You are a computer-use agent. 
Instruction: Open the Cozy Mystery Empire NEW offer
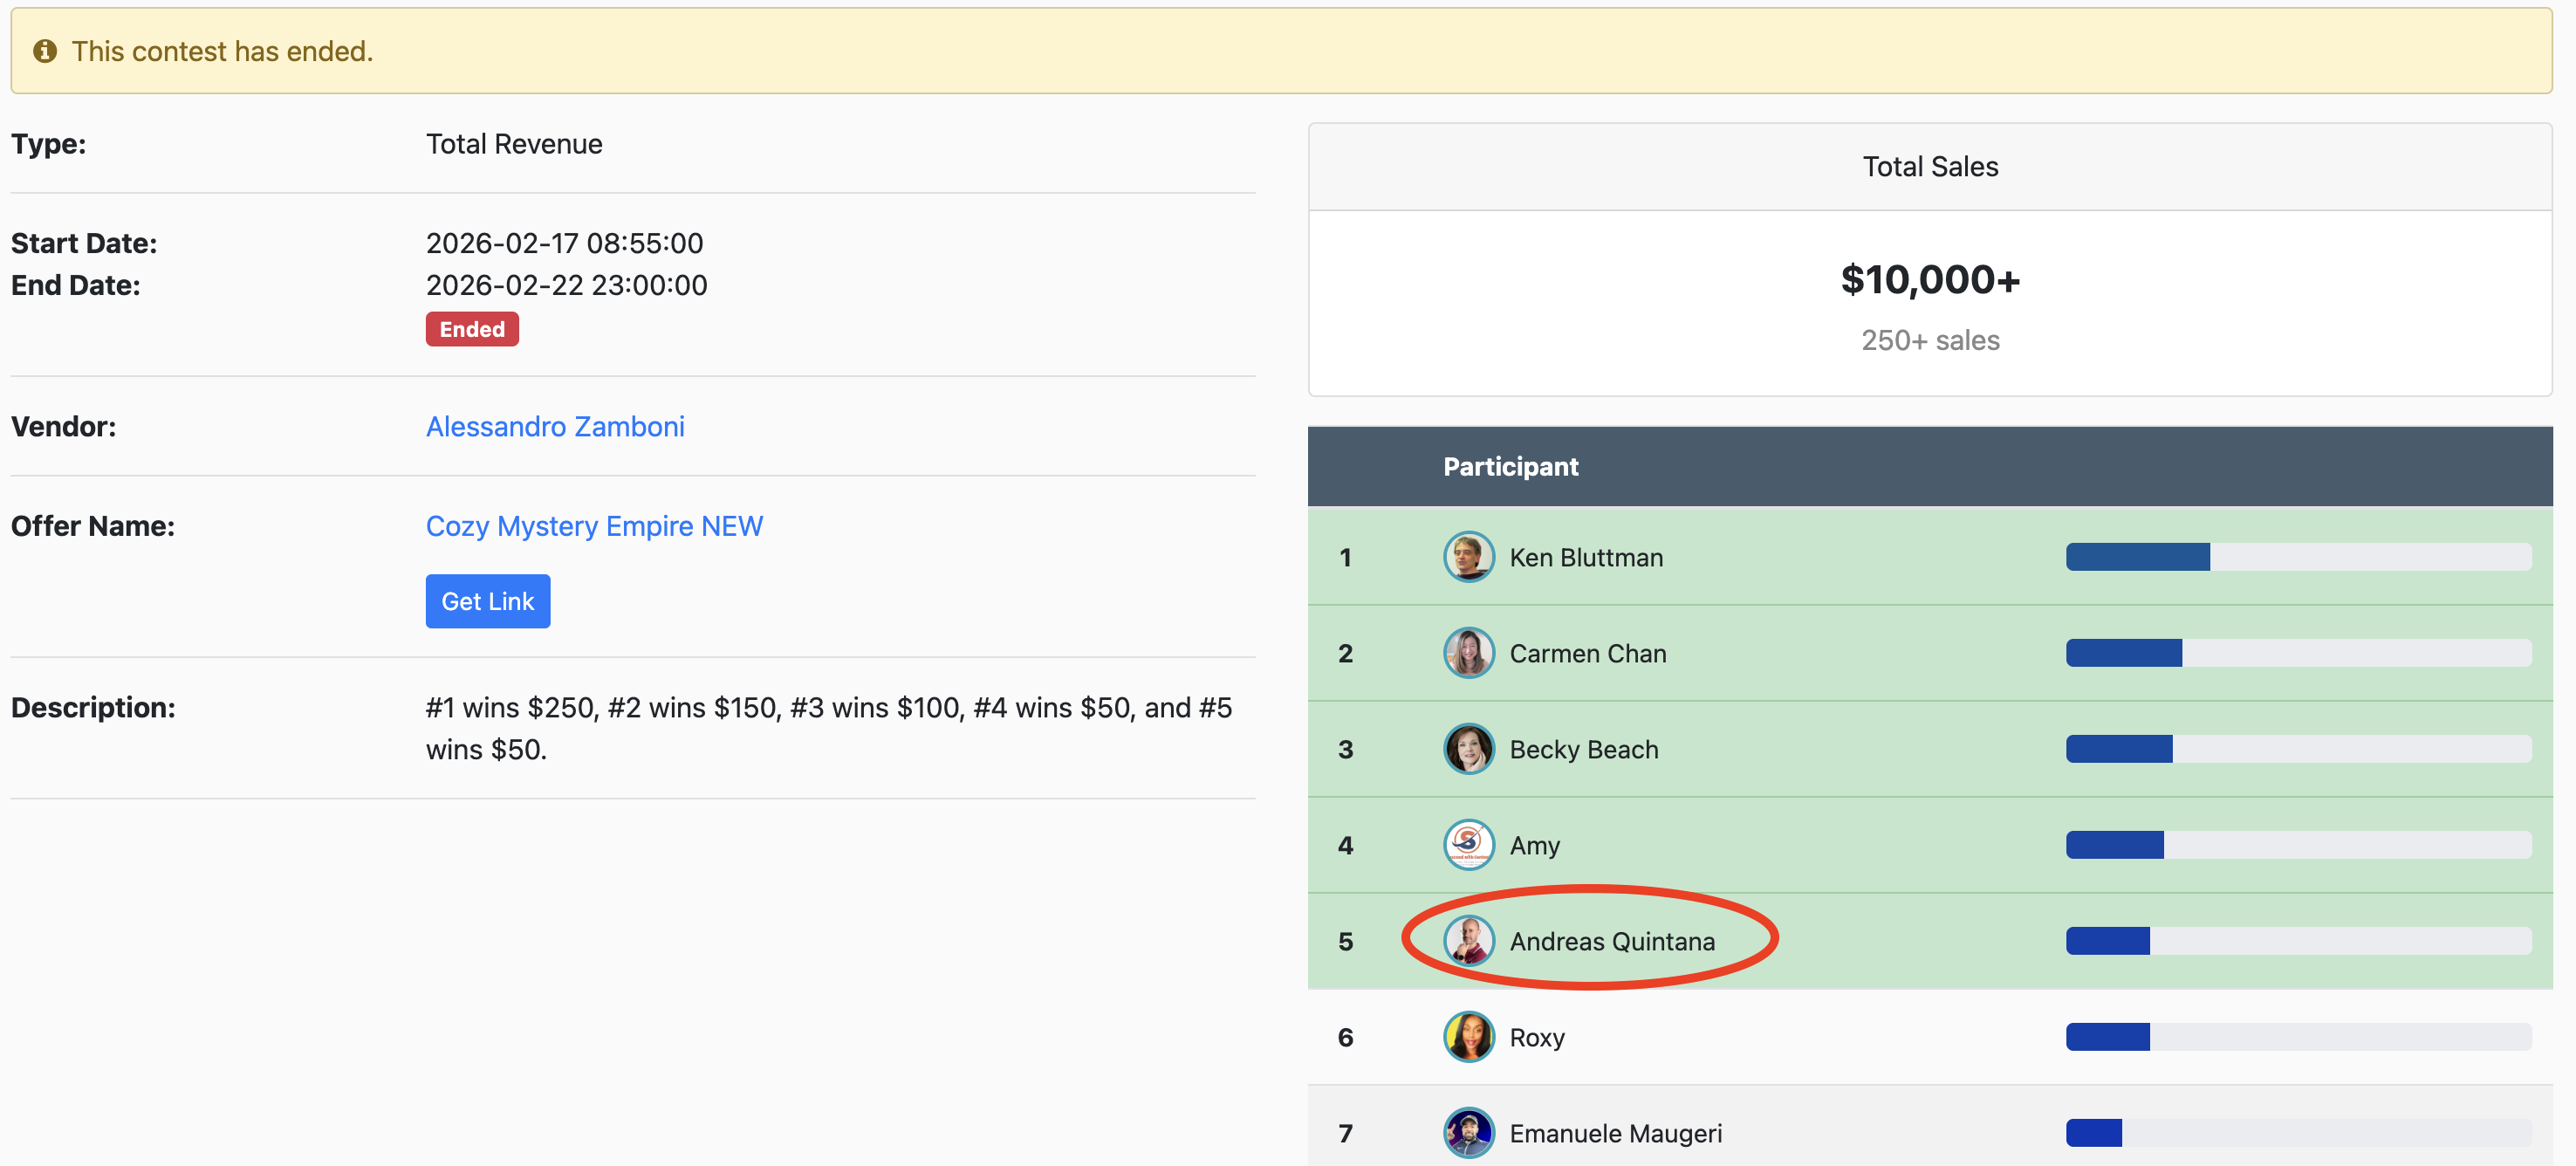[594, 526]
